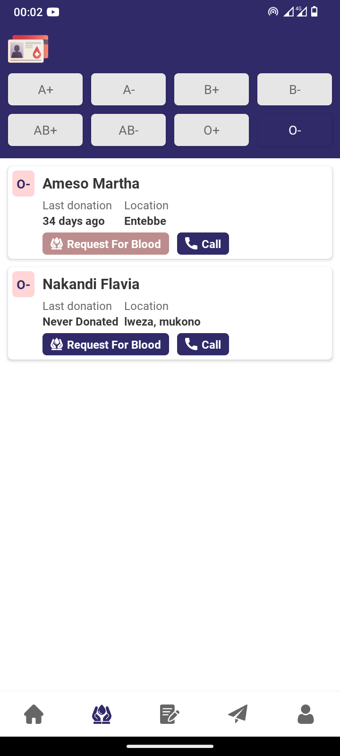Viewport: 340px width, 756px height.
Task: Open the edit notes icon in bottom bar
Action: [x=170, y=714]
